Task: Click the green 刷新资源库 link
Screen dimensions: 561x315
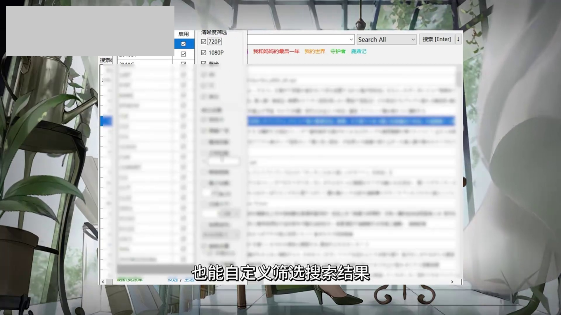Action: click(130, 280)
